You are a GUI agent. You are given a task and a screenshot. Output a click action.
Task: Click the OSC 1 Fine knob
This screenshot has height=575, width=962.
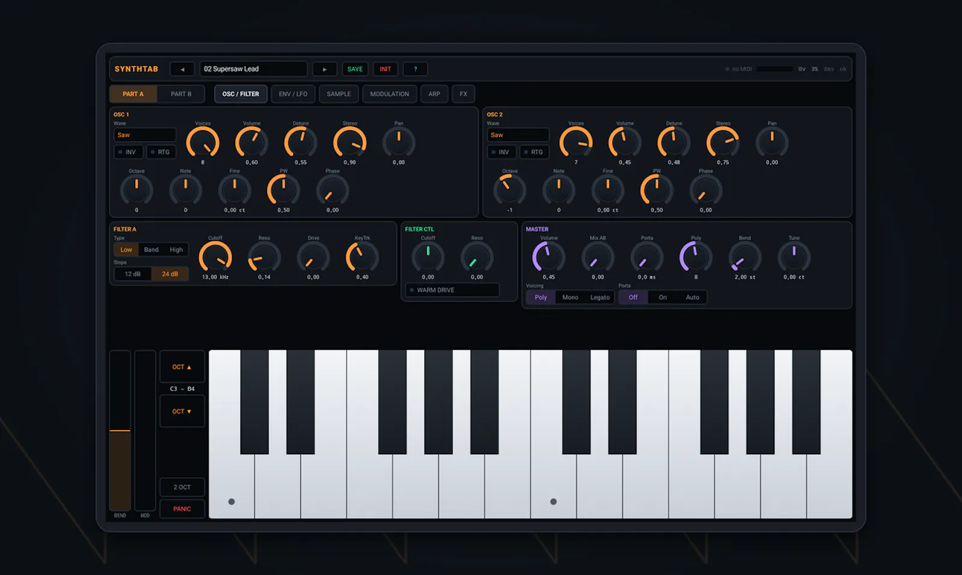(234, 190)
